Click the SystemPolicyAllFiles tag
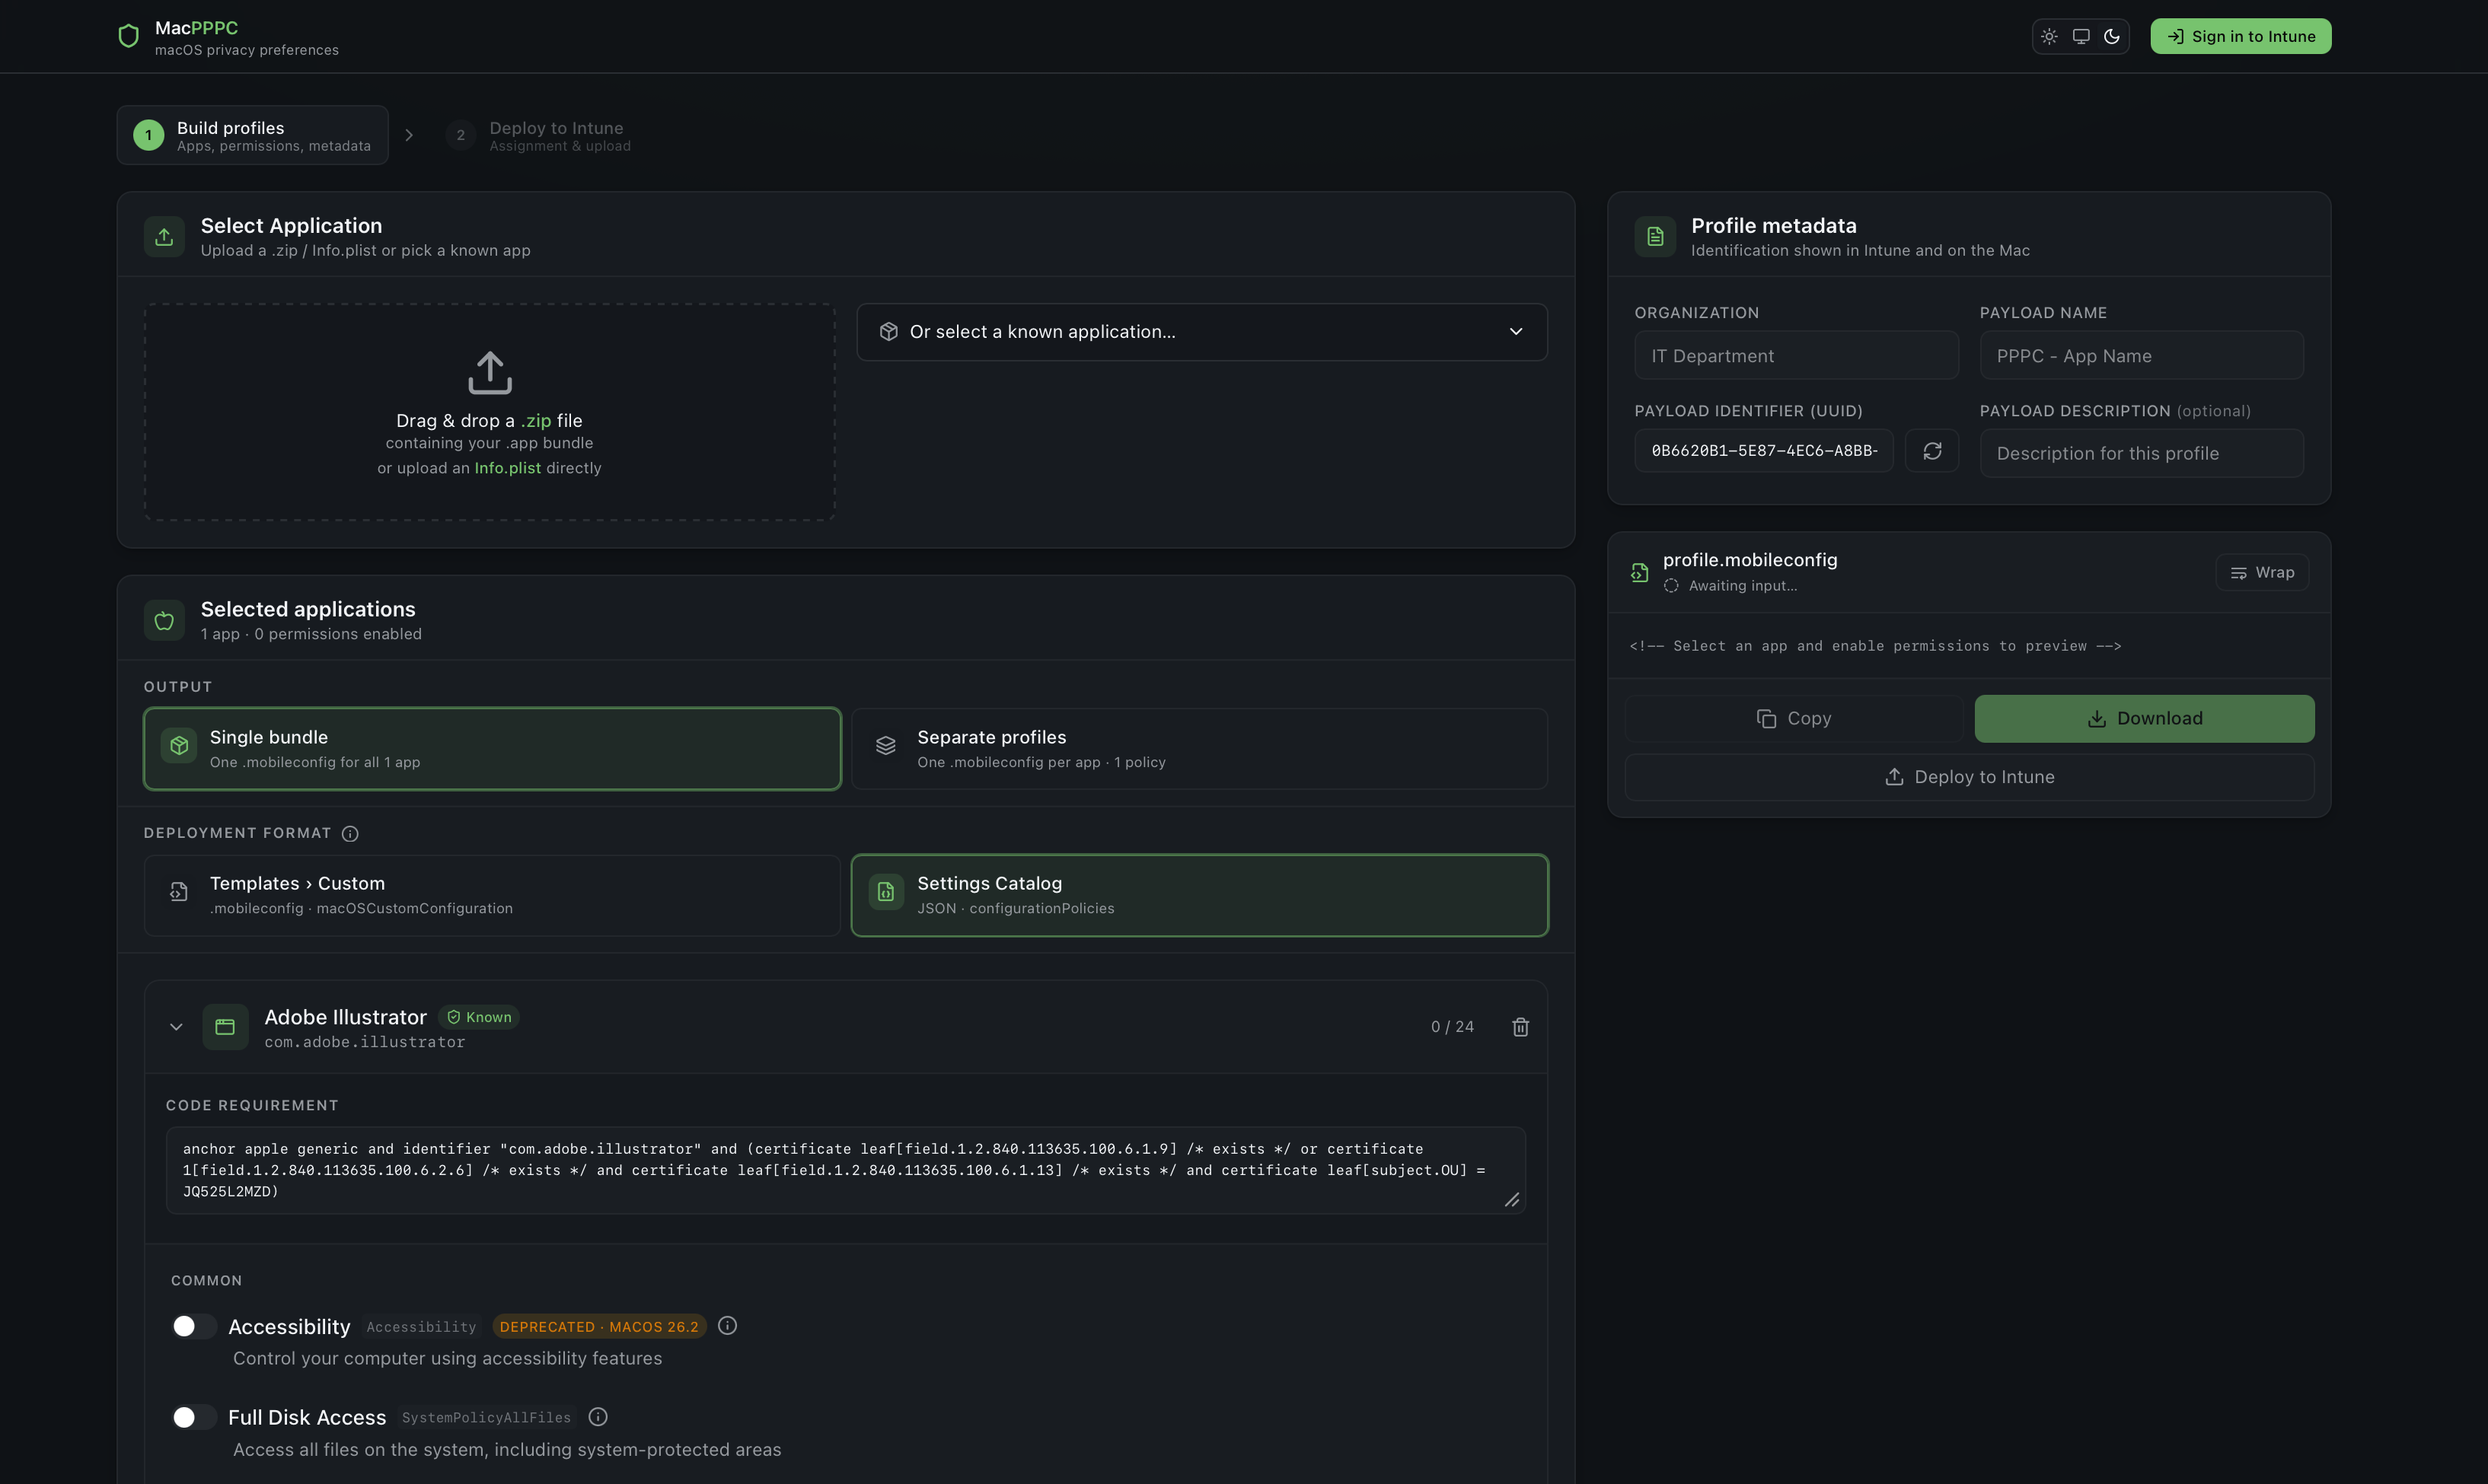 486,1418
